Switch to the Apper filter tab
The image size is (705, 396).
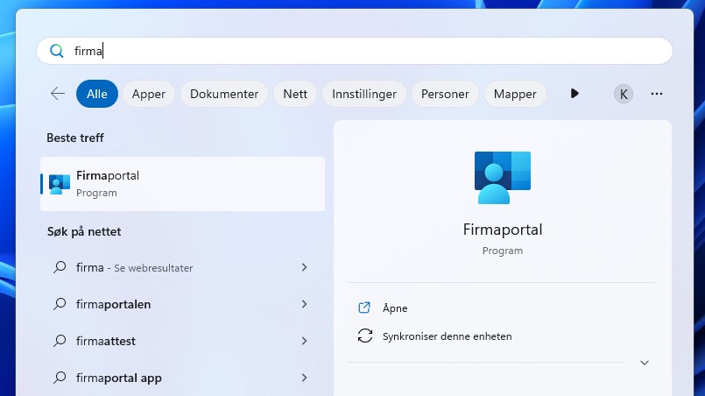click(x=148, y=94)
